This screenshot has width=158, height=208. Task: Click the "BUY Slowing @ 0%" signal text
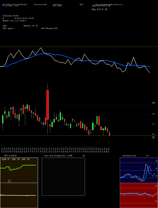pyautogui.click(x=50, y=28)
